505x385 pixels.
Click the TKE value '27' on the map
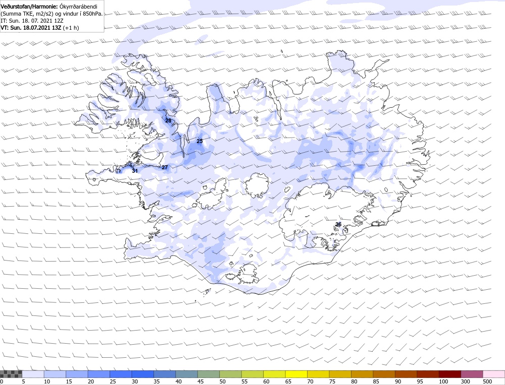(x=165, y=167)
